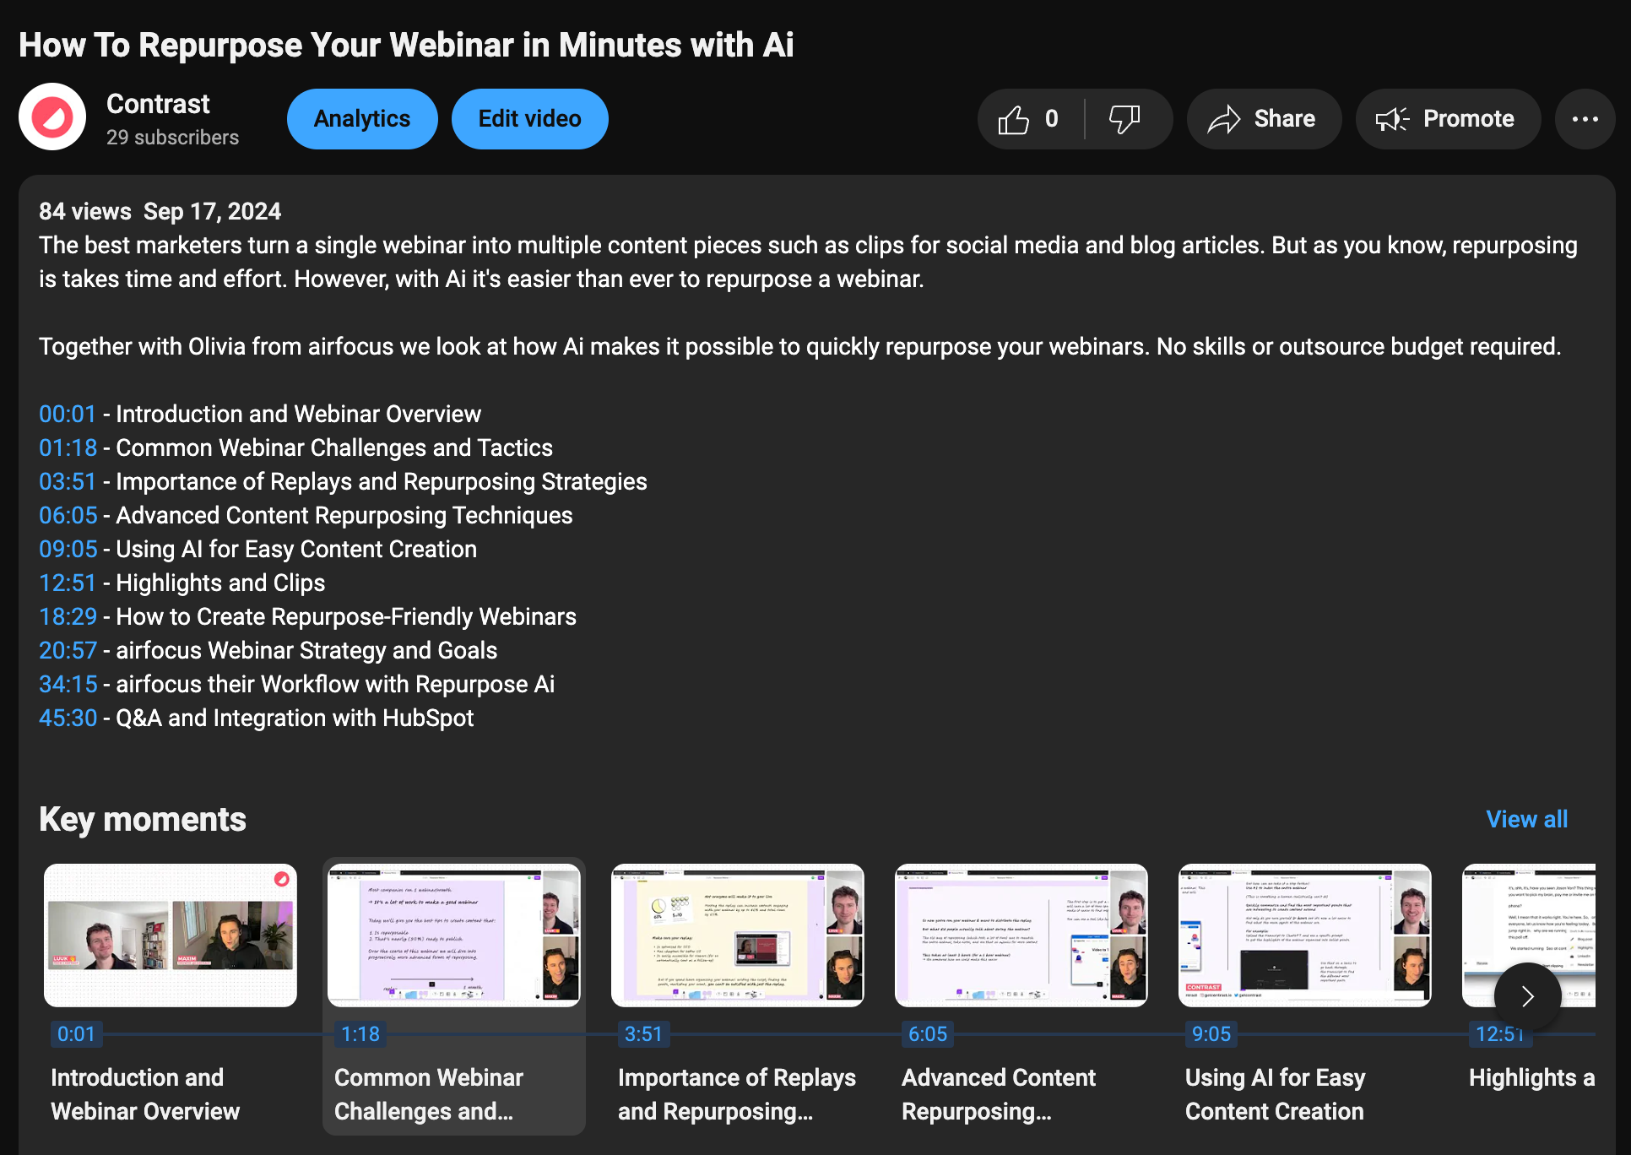Click the Contrast channel avatar
Screen dimensions: 1631x1155
51,117
